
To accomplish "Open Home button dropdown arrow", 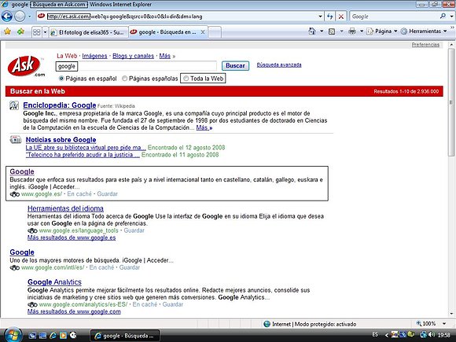I will 322,31.
